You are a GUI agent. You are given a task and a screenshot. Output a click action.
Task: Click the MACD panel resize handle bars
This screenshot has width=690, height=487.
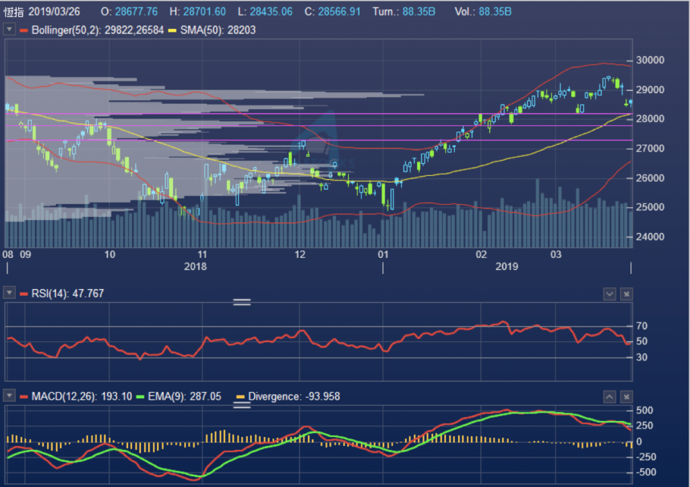tap(242, 405)
